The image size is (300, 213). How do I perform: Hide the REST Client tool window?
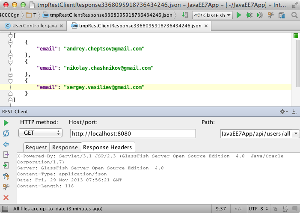tap(294, 112)
